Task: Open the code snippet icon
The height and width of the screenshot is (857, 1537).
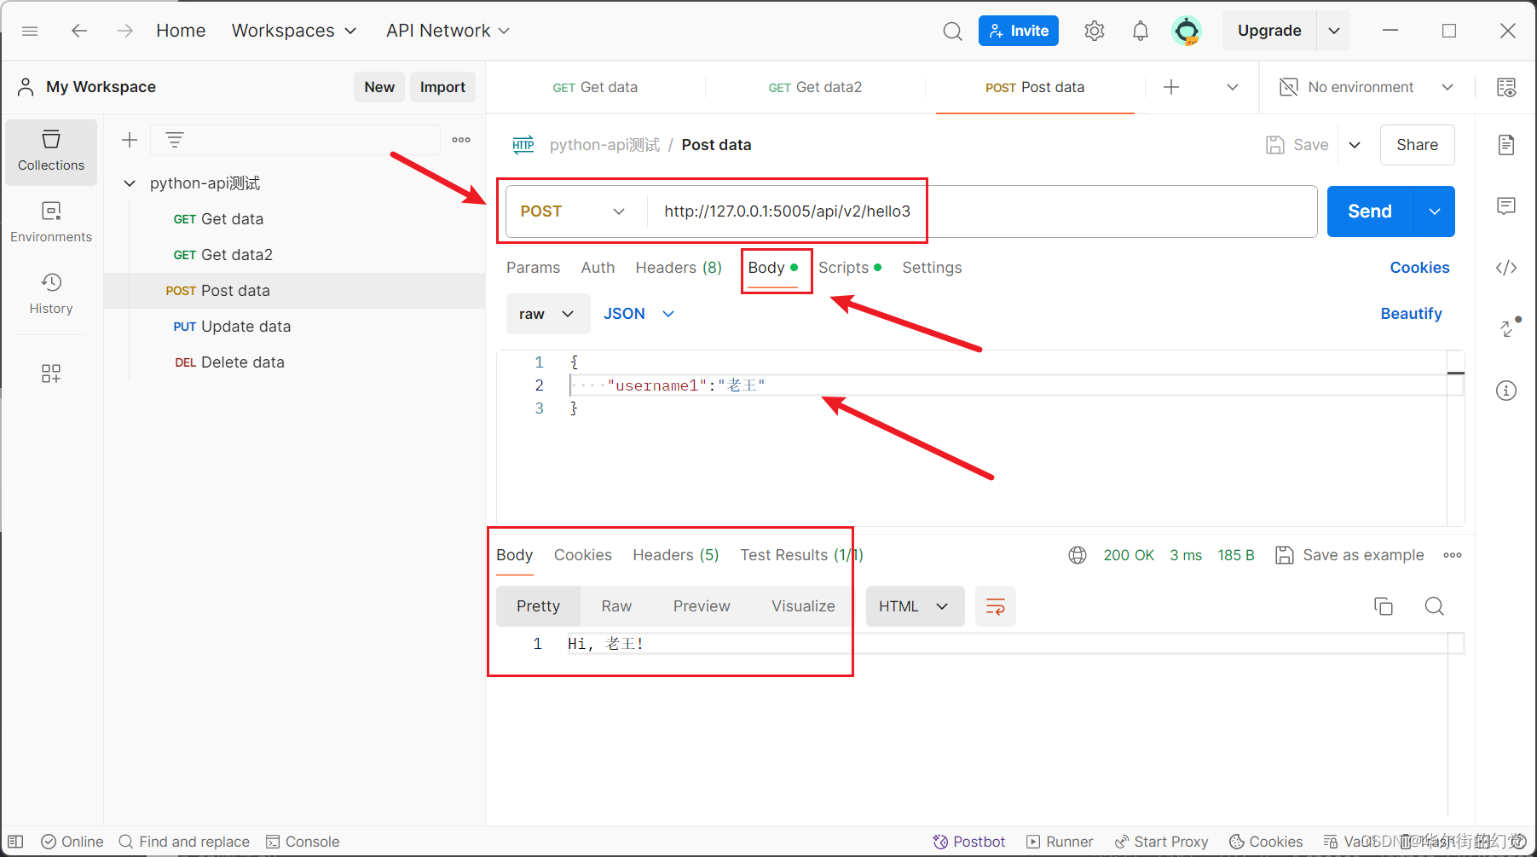Action: [x=1506, y=268]
